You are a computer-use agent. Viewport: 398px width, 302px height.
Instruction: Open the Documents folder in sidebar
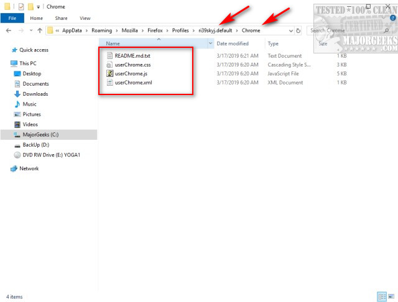coord(35,84)
